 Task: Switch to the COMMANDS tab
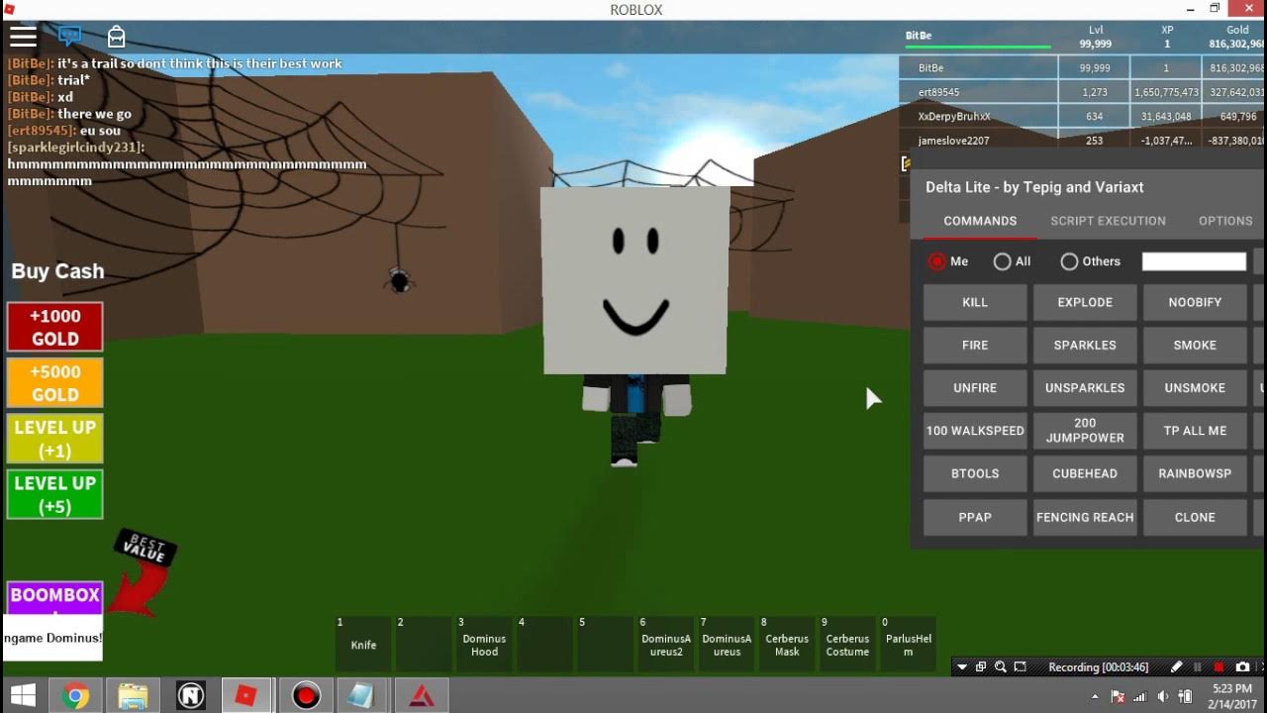[980, 221]
